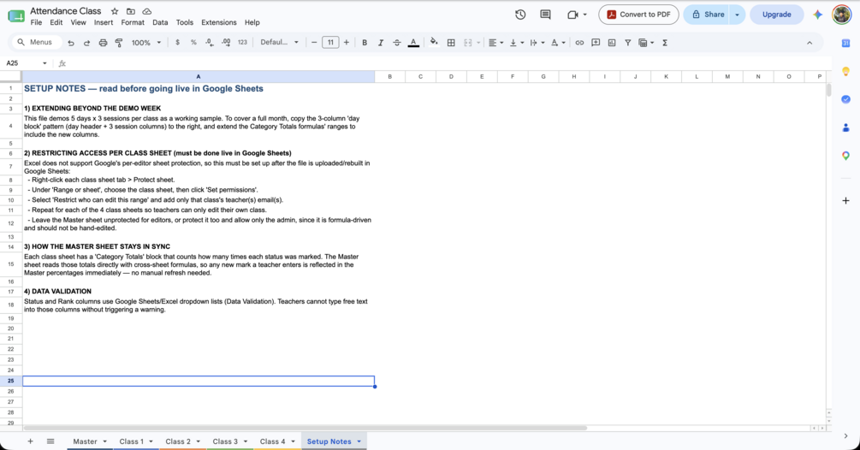Click the Undo icon
The height and width of the screenshot is (450, 860).
(x=71, y=43)
